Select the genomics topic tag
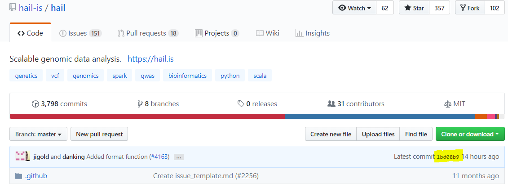Viewport: 508px width, 184px height. pos(85,76)
